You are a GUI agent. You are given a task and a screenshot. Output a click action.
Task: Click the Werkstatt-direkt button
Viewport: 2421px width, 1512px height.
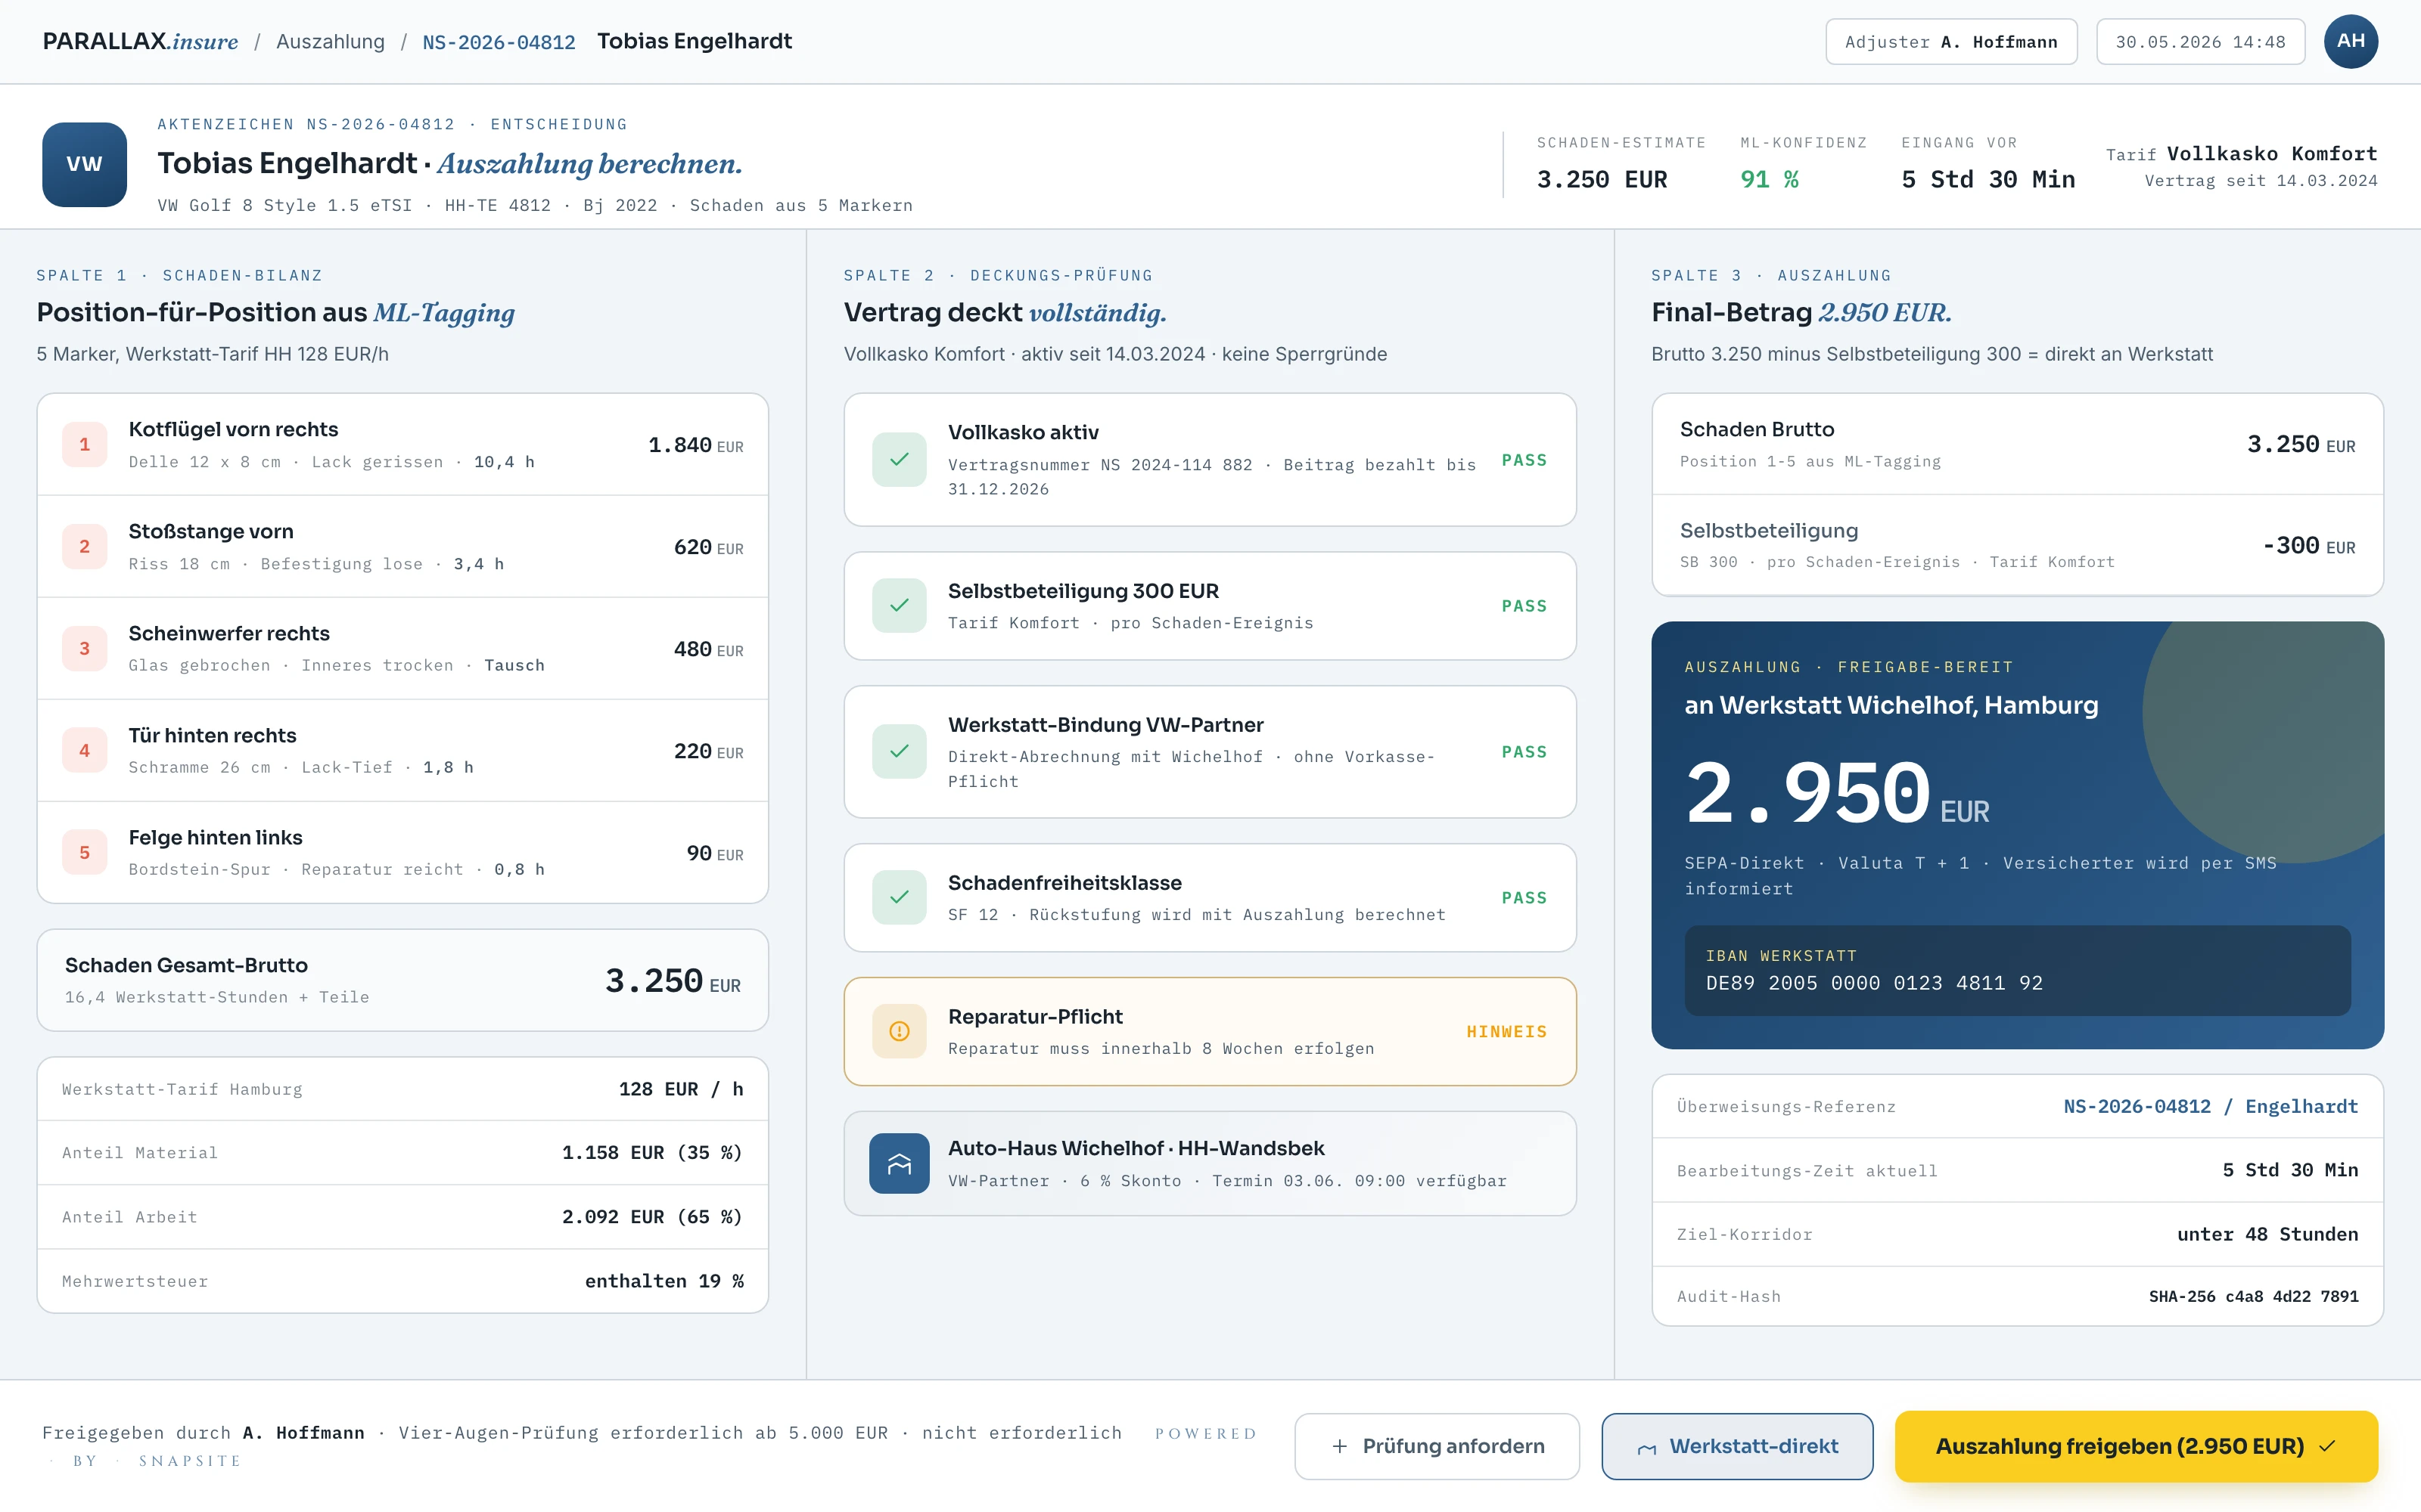[1737, 1446]
